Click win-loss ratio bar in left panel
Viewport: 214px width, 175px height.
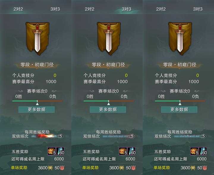click(x=37, y=101)
